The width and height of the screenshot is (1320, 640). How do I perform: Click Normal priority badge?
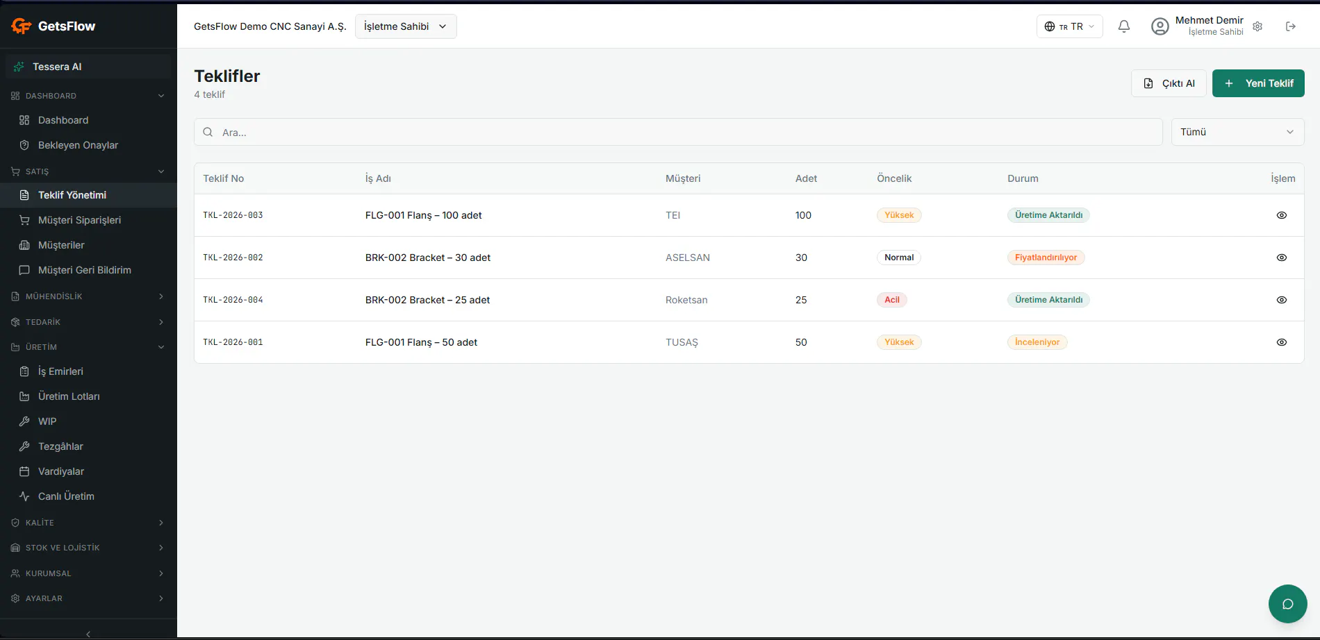coord(899,258)
